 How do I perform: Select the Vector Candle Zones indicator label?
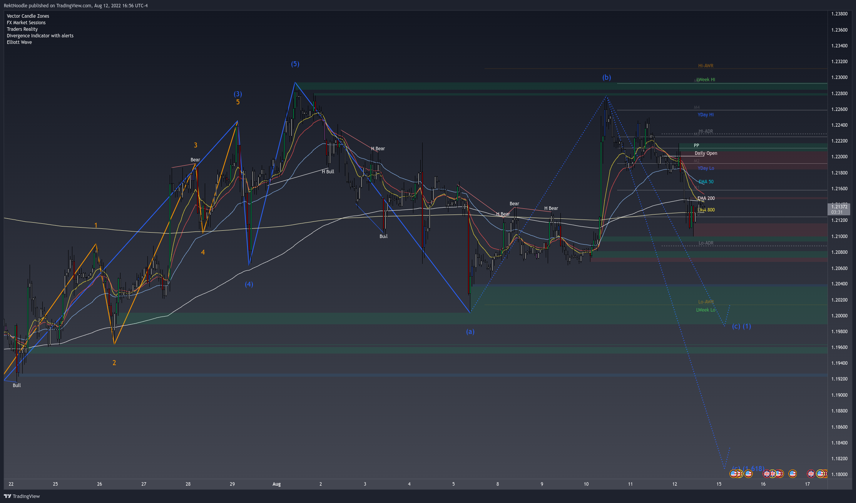tap(28, 16)
